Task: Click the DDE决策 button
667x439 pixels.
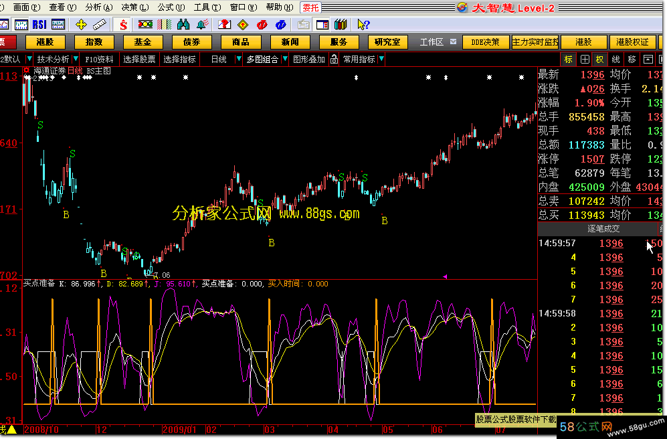Action: pyautogui.click(x=485, y=42)
